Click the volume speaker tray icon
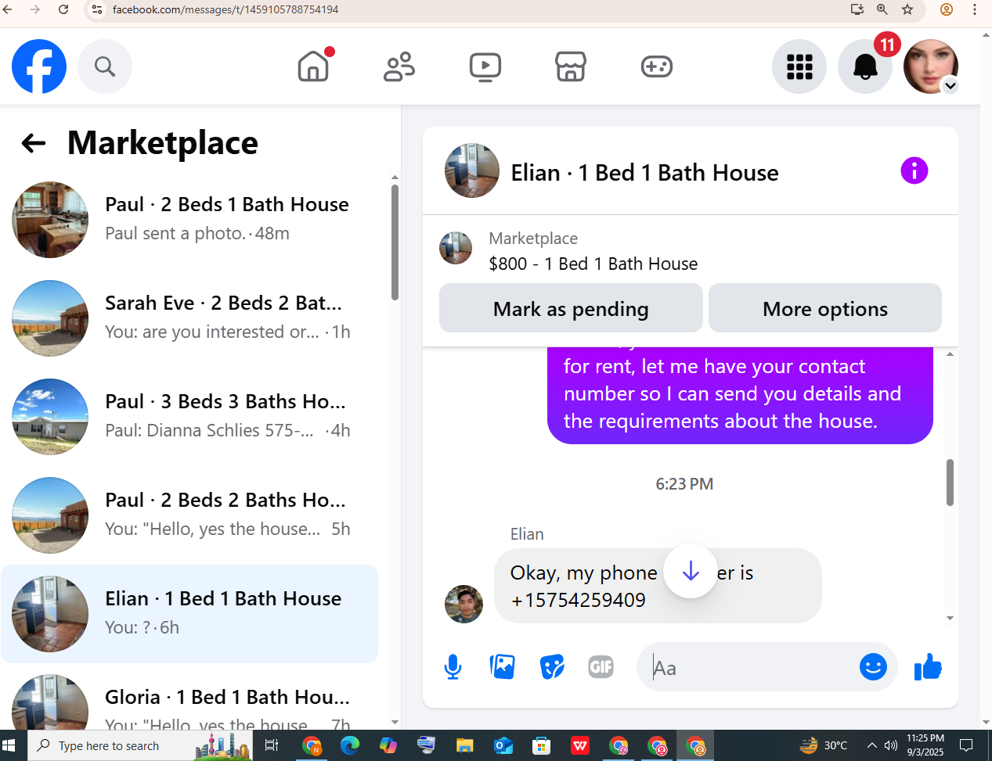This screenshot has width=992, height=761. pos(890,745)
